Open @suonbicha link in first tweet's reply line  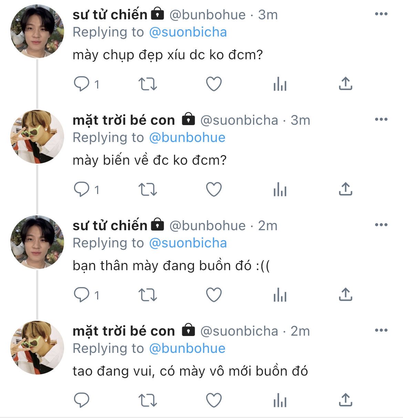[x=188, y=32]
